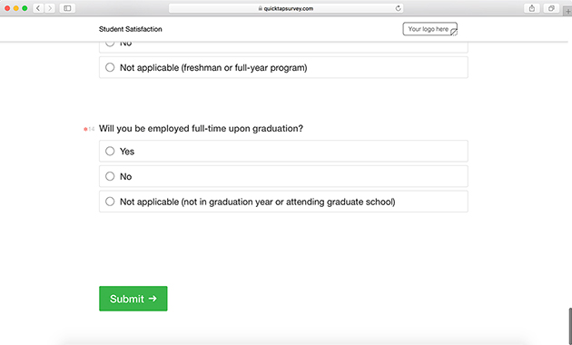Toggle the Safari sidebar icon

(67, 8)
